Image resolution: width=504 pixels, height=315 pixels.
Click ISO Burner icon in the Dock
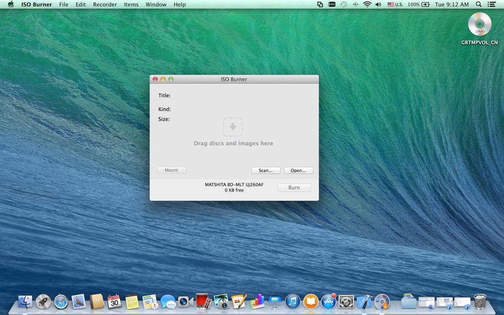pyautogui.click(x=382, y=302)
